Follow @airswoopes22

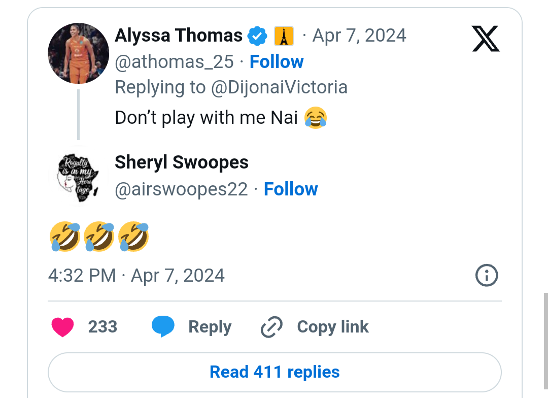(291, 189)
